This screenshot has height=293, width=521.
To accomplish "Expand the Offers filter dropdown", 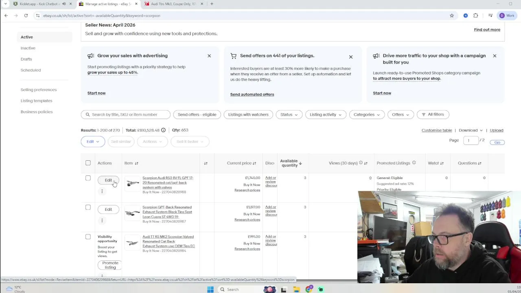I will [401, 114].
